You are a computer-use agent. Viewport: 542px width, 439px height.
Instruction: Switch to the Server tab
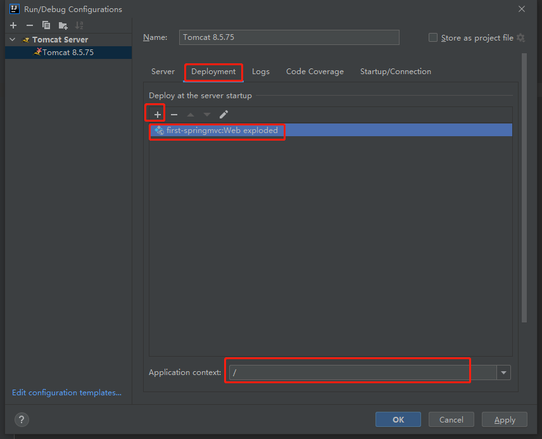[163, 72]
